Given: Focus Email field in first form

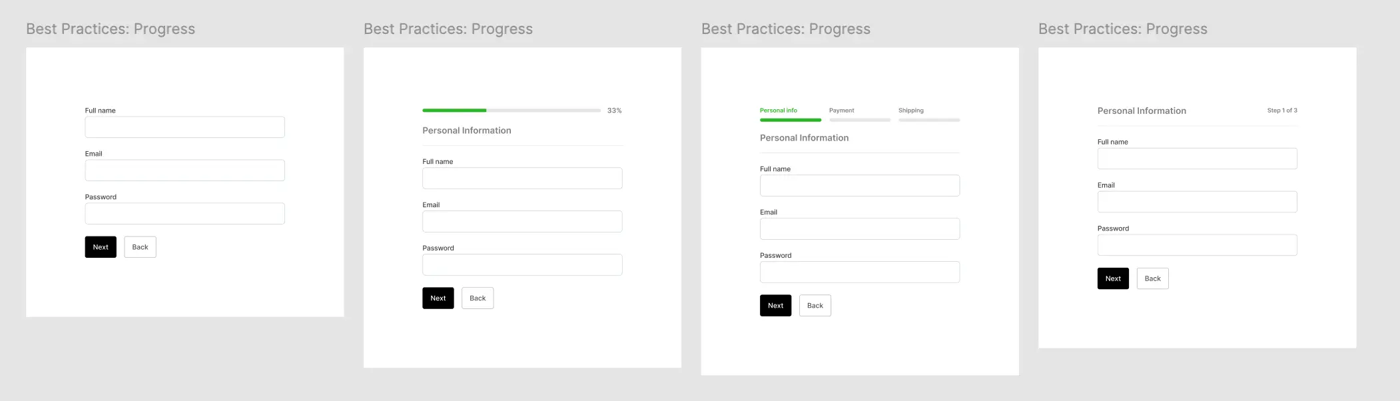Looking at the screenshot, I should [x=184, y=171].
